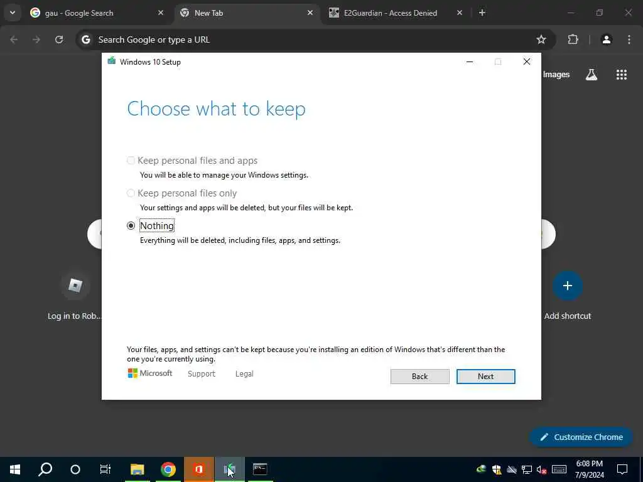The height and width of the screenshot is (482, 643).
Task: Close the Windows 10 Setup window
Action: pyautogui.click(x=527, y=62)
